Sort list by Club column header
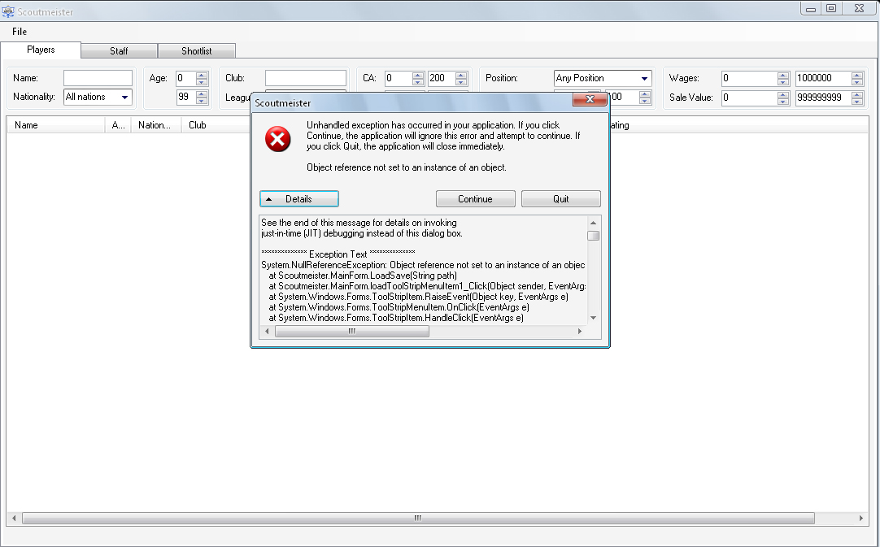 (197, 126)
